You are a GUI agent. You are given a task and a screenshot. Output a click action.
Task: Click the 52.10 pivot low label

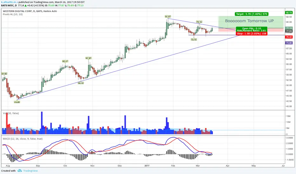coord(81,83)
